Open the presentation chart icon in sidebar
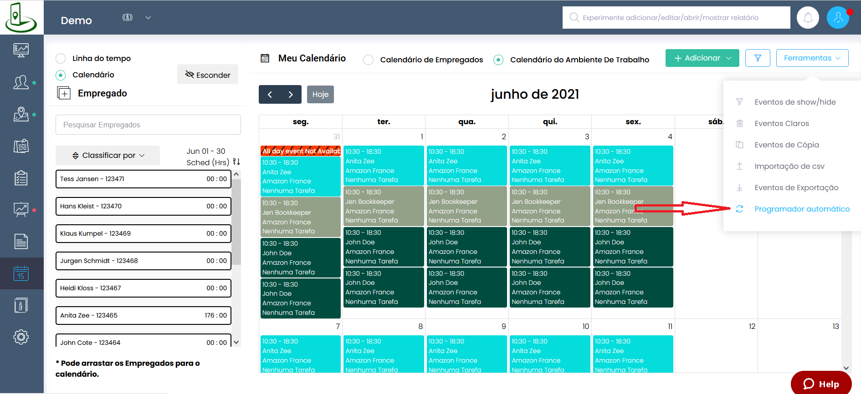This screenshot has height=394, width=861. 21,210
